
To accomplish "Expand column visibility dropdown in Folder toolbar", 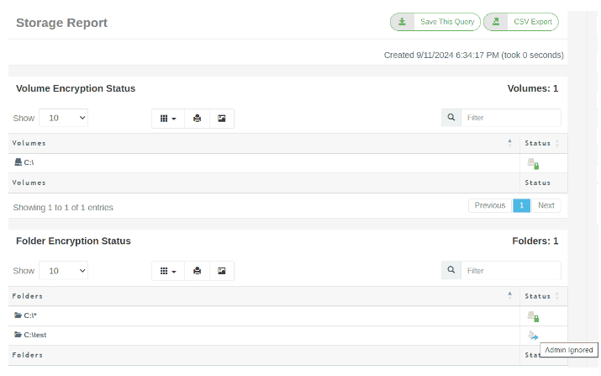I will (x=168, y=271).
